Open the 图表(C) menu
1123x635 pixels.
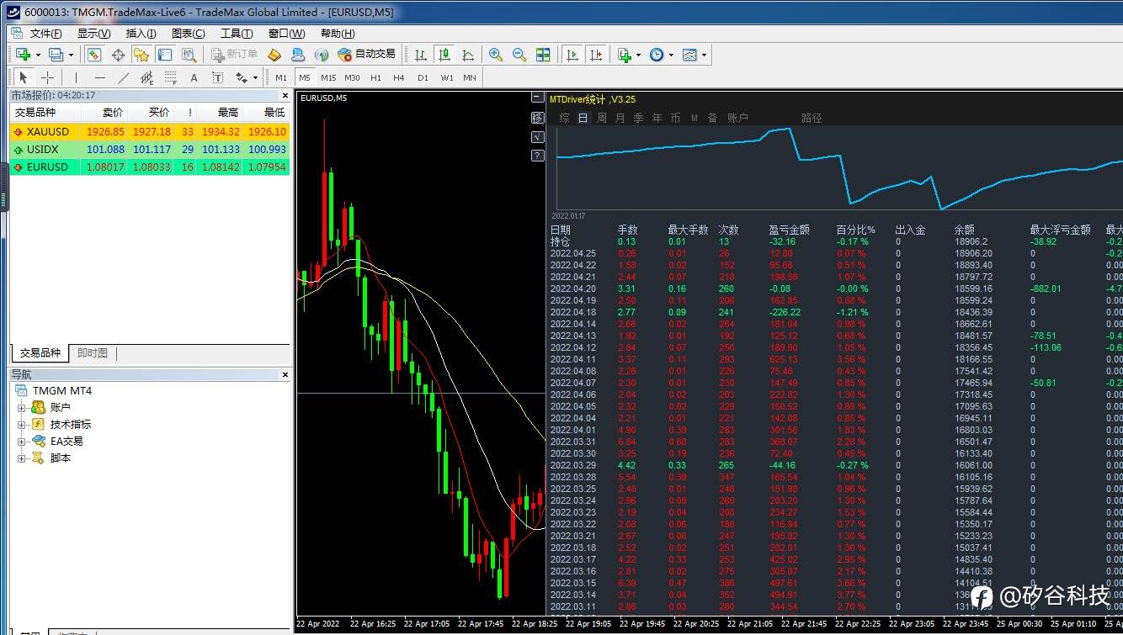188,34
